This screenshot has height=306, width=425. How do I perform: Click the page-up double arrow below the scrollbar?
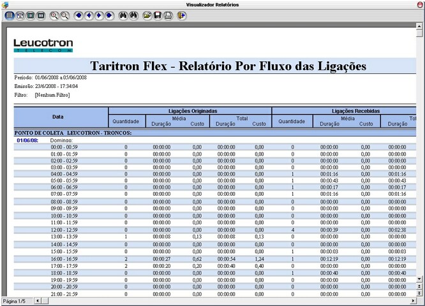[x=419, y=286]
